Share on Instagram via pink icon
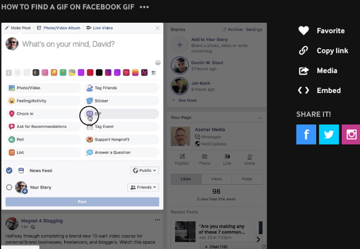Image resolution: width=360 pixels, height=249 pixels. [351, 134]
